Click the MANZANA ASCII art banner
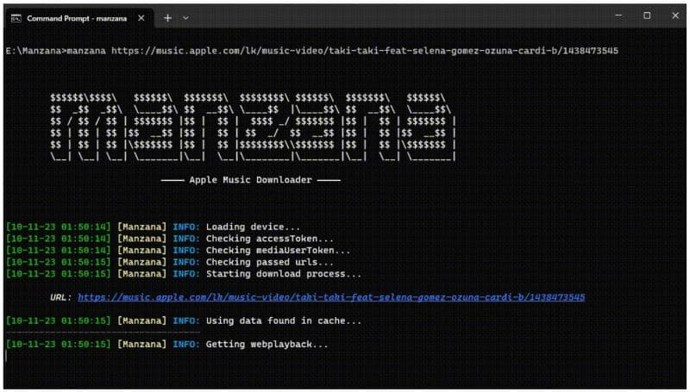 coord(252,128)
